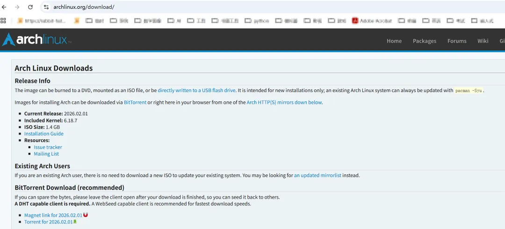The image size is (505, 229).
Task: Focus the address bar showing archlinux.org/download/
Action: [x=274, y=7]
